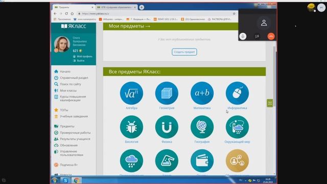Screen dimensions: 327x184
Task: Open Skype from the taskbar
Action: click(65, 180)
